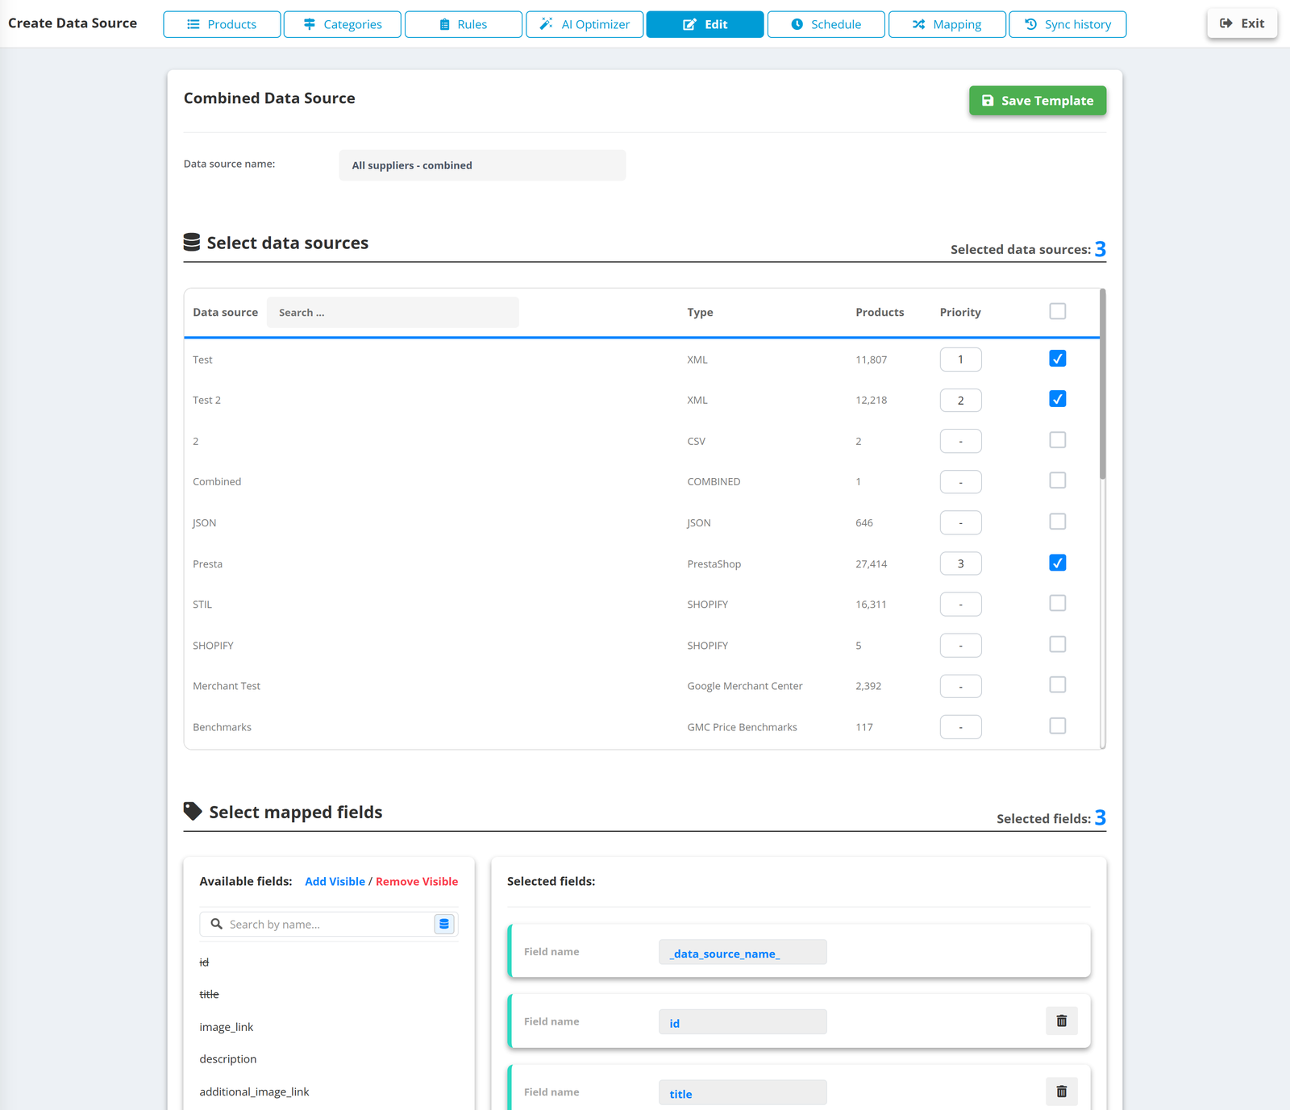Uncheck the Presta data source
Viewport: 1290px width, 1110px height.
click(1058, 563)
